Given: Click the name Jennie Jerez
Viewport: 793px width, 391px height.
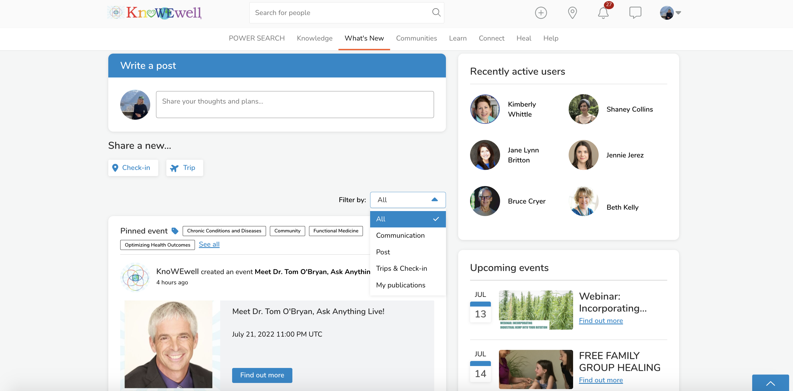Looking at the screenshot, I should [625, 155].
